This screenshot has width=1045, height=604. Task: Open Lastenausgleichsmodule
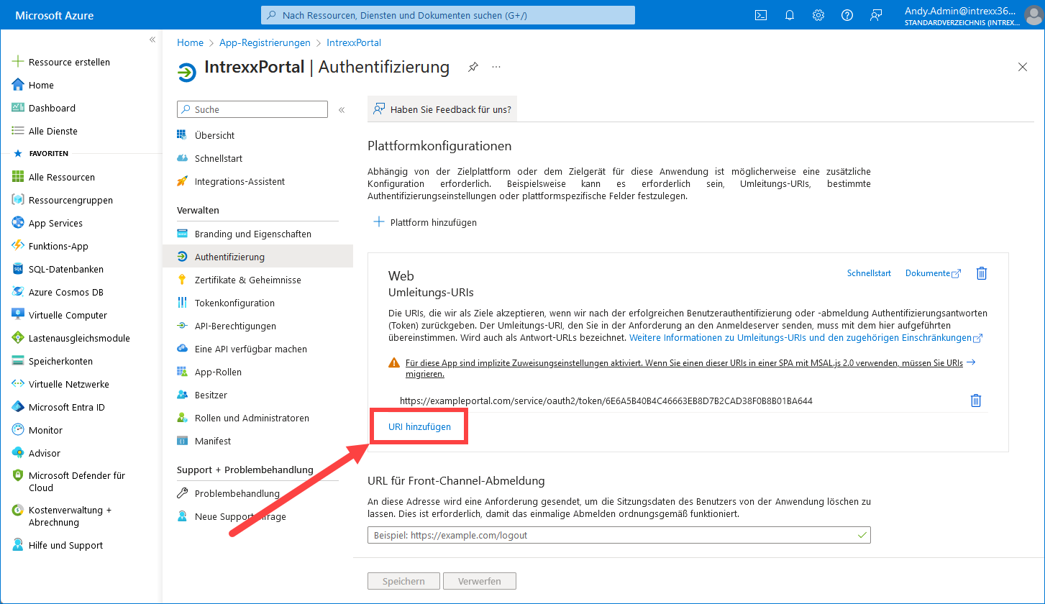coord(70,338)
